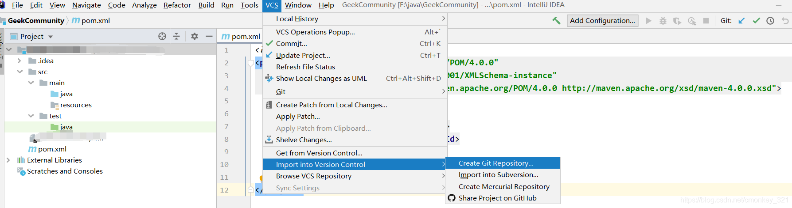Open Project panel settings gear
The height and width of the screenshot is (208, 792).
[x=195, y=36]
